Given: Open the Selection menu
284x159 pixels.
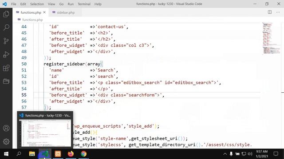Looking at the screenshot, I should pyautogui.click(x=37, y=4).
